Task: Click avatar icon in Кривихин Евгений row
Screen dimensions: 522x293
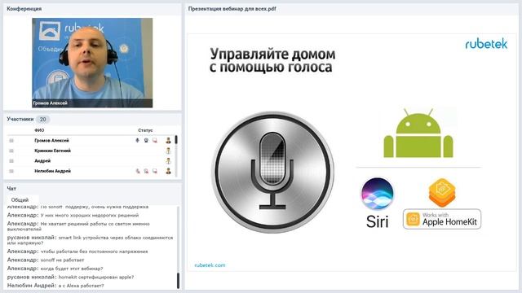Action: tap(169, 151)
